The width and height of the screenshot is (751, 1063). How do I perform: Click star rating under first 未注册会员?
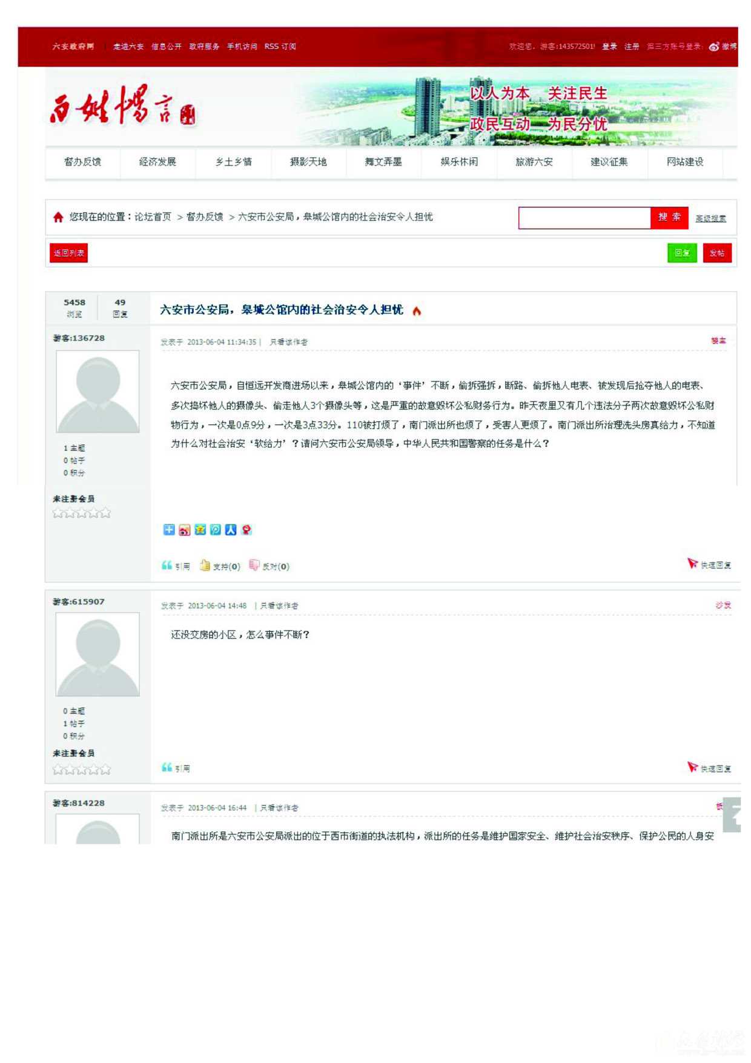point(82,513)
